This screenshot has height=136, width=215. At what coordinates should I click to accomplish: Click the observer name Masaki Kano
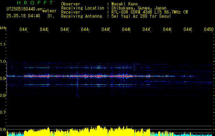tap(124, 4)
